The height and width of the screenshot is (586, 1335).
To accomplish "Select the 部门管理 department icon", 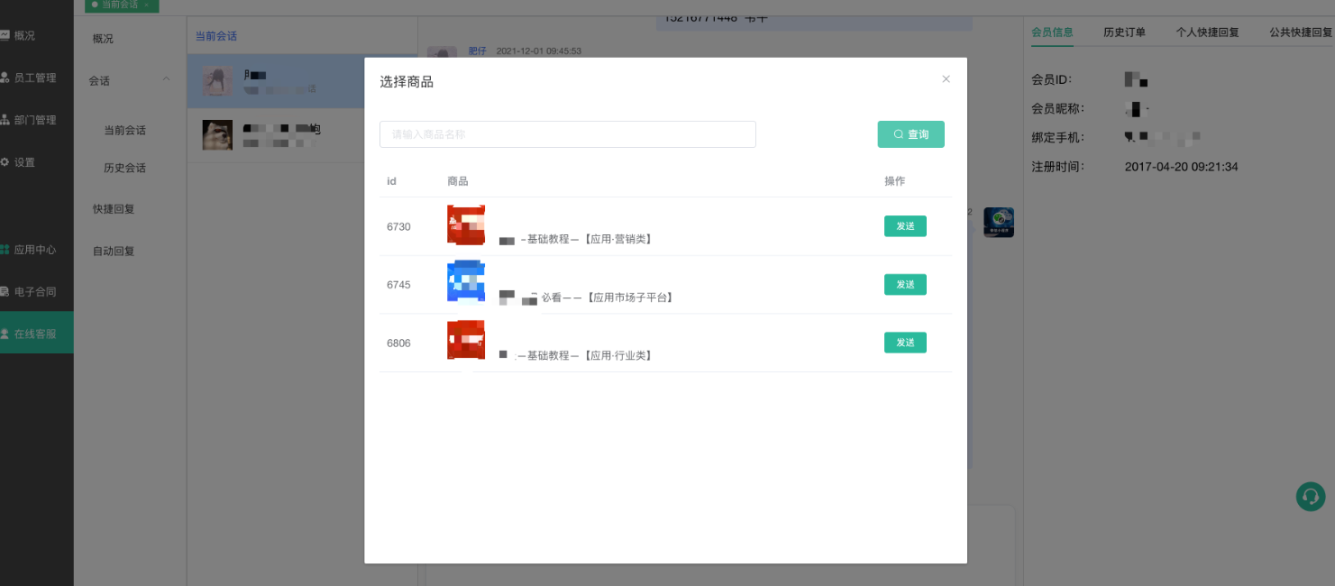I will pyautogui.click(x=5, y=120).
